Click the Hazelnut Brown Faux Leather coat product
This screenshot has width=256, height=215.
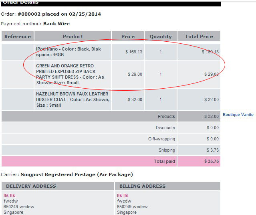(x=72, y=99)
